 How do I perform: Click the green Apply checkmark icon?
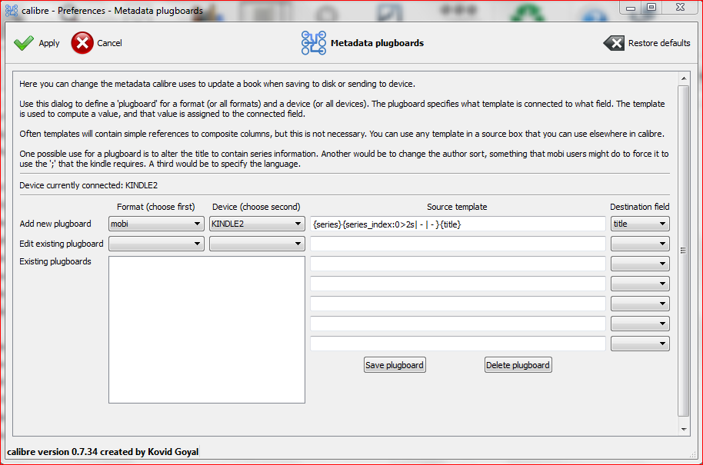(x=24, y=43)
